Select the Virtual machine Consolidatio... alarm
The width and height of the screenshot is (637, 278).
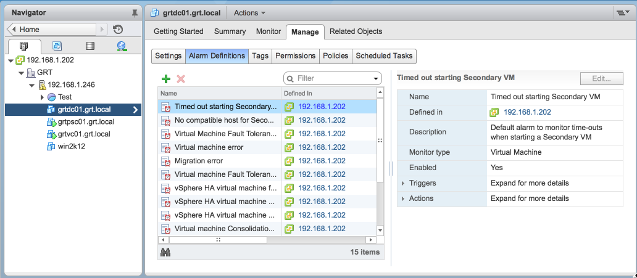(267, 229)
